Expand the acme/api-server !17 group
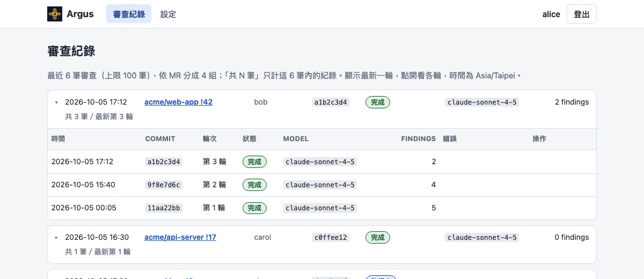Image resolution: width=644 pixels, height=279 pixels. [56, 237]
